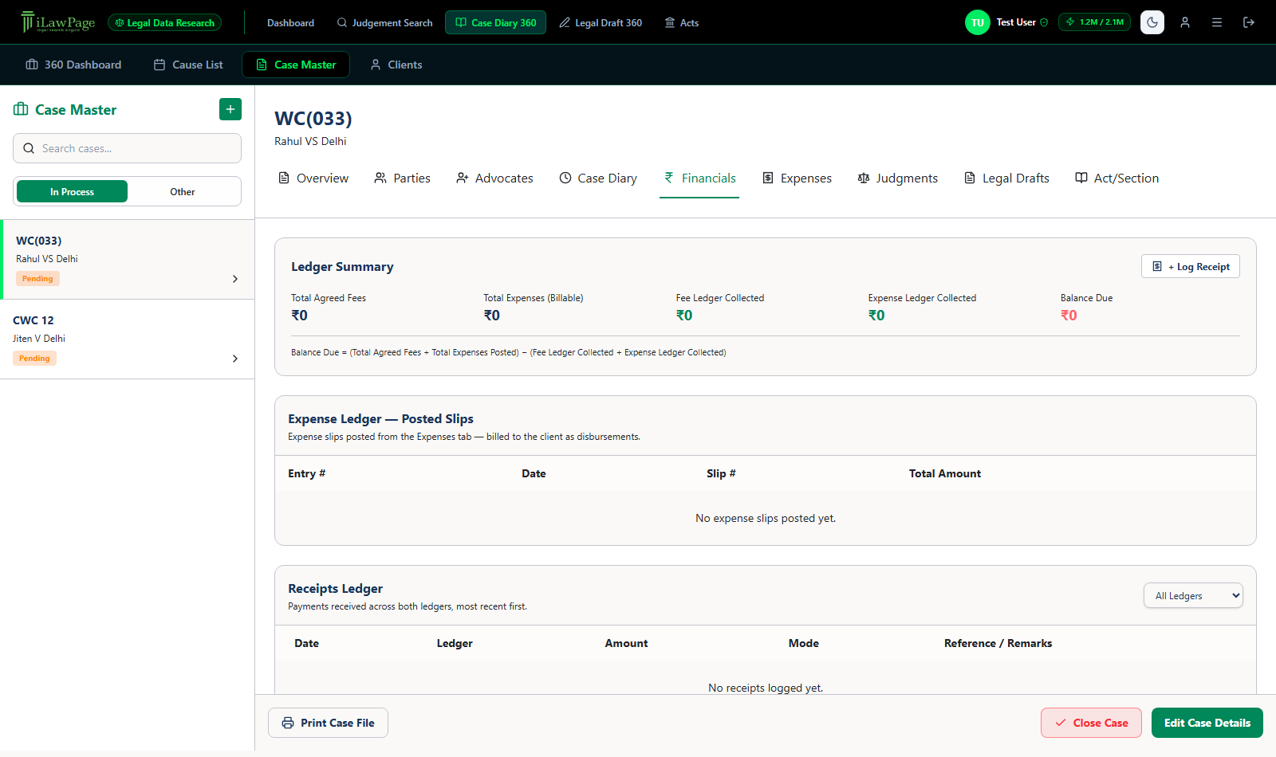Click the Entry # column header
Viewport: 1276px width, 757px height.
point(307,473)
